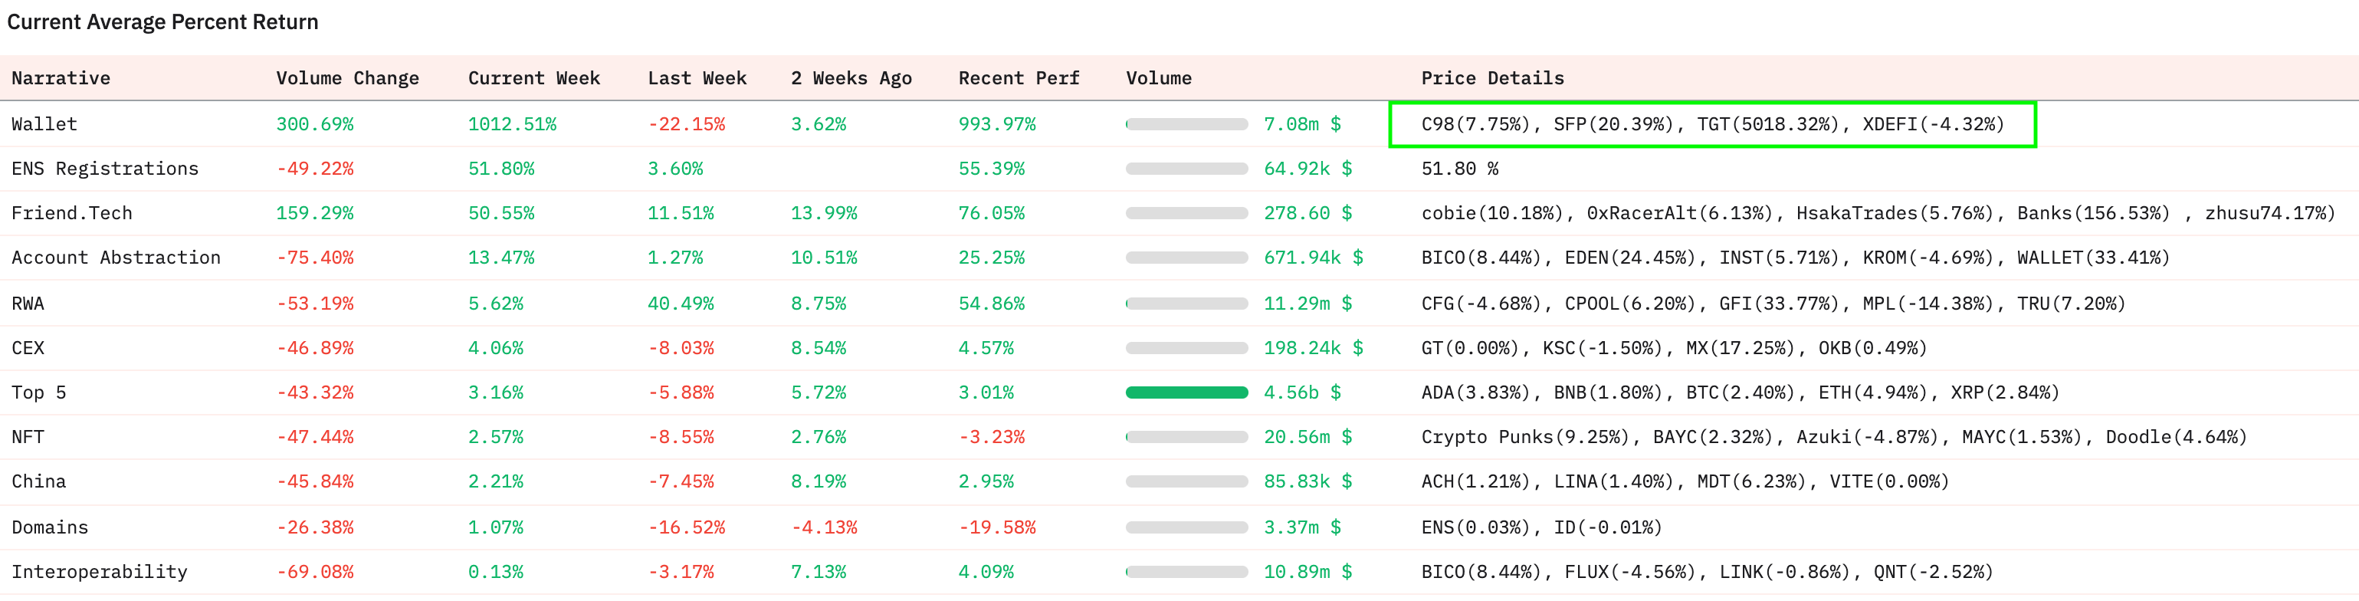This screenshot has height=601, width=2359.
Task: Click the 40.49% last week value
Action: pyautogui.click(x=681, y=304)
